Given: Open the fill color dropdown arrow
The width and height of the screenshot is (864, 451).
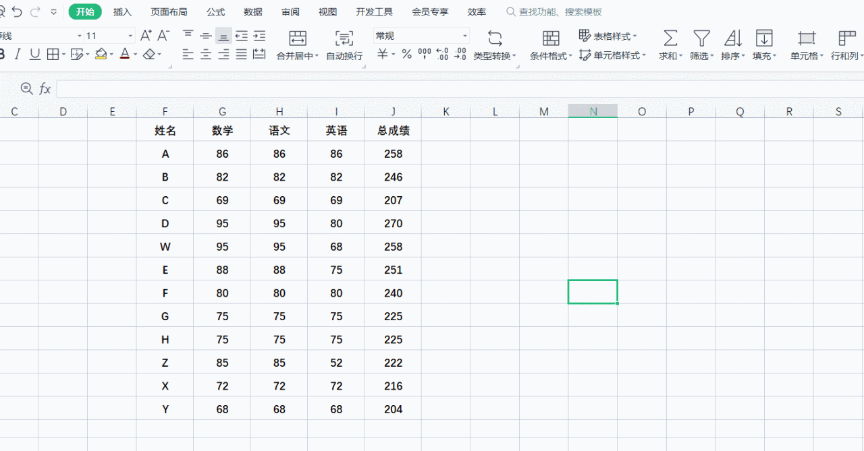Looking at the screenshot, I should click(111, 55).
